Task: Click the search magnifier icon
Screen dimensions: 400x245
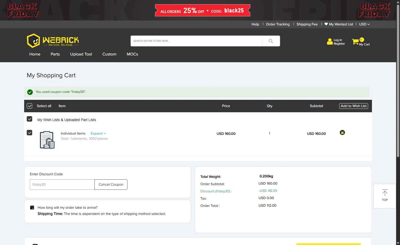Action: 271,41
